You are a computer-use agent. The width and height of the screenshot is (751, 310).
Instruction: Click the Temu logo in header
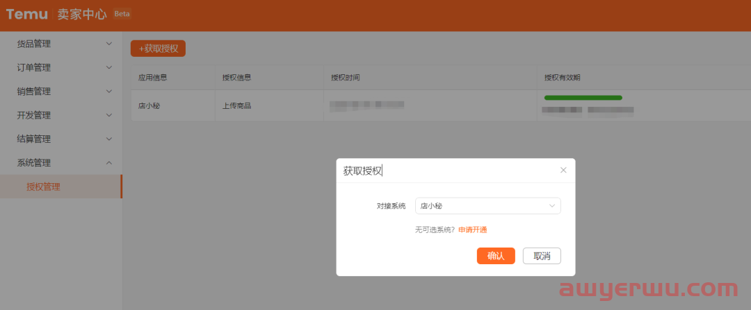point(27,15)
